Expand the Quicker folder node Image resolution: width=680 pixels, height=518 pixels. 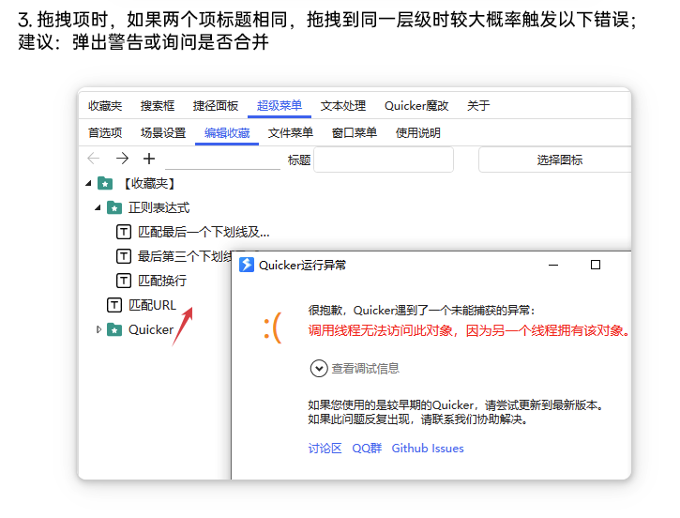(98, 329)
